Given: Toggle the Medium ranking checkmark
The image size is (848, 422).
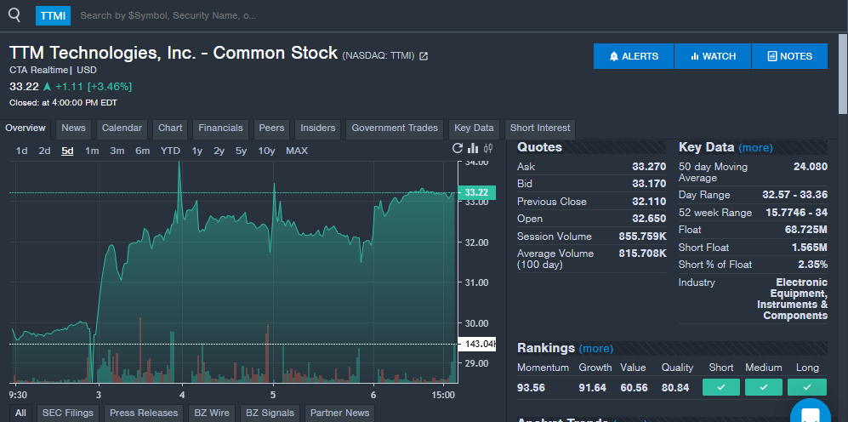Looking at the screenshot, I should coord(764,387).
